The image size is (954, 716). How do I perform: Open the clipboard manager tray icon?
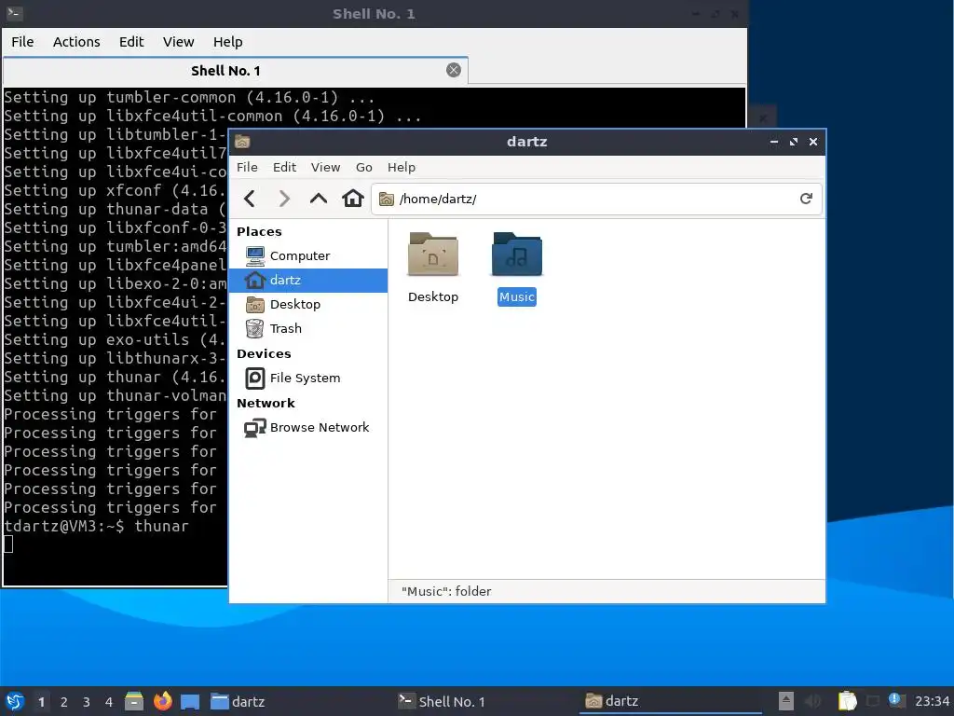pos(848,701)
